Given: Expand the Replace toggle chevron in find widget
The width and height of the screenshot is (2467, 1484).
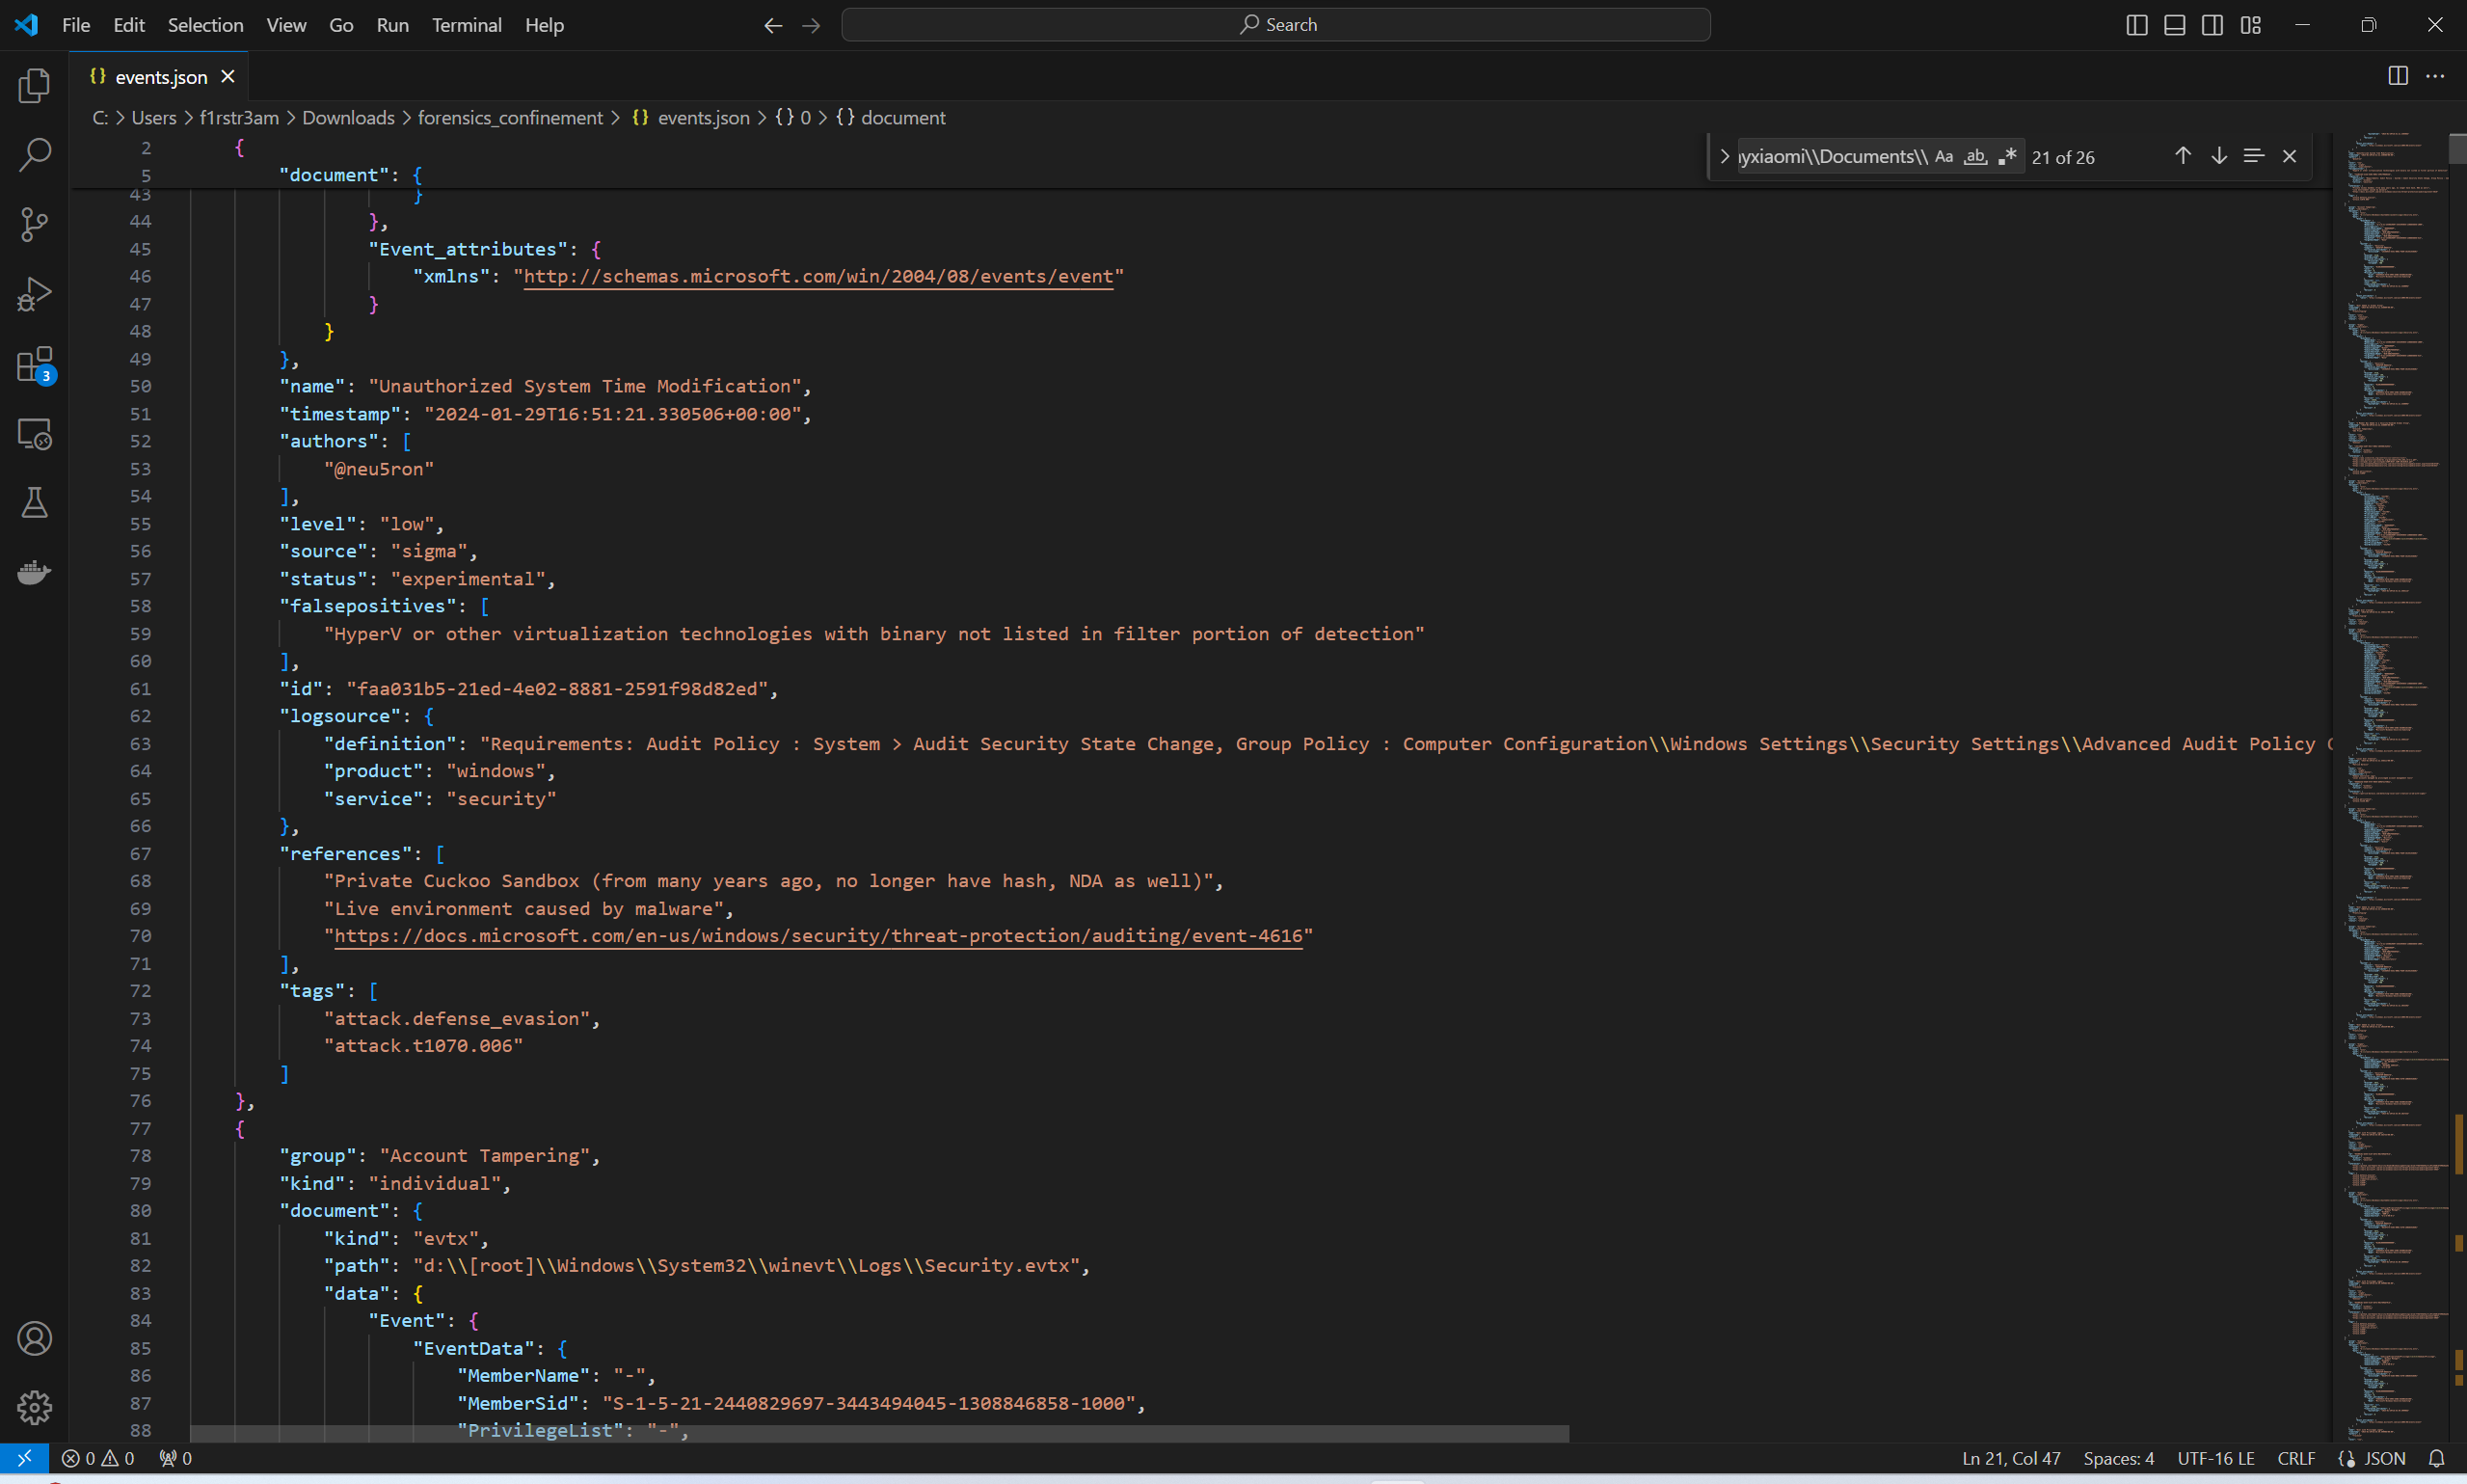Looking at the screenshot, I should point(1725,157).
